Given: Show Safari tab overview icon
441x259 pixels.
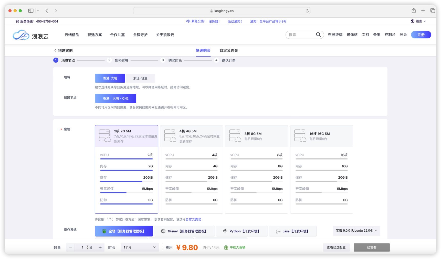Looking at the screenshot, I should tap(433, 10).
